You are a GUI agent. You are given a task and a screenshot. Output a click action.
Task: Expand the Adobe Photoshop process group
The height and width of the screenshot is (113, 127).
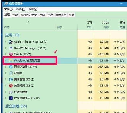click(x=6, y=42)
